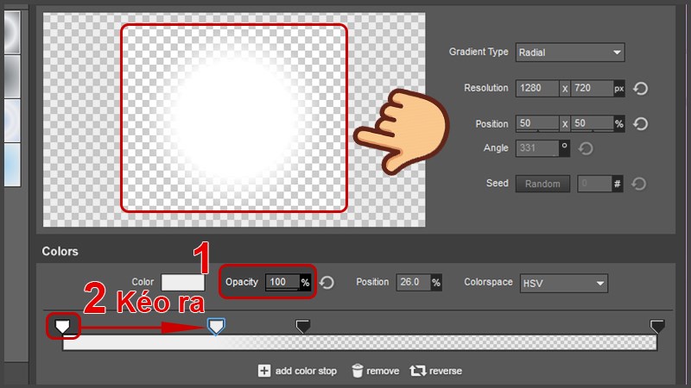Select the rightmost black color stop
Screen dimensions: 691x388
pyautogui.click(x=657, y=325)
